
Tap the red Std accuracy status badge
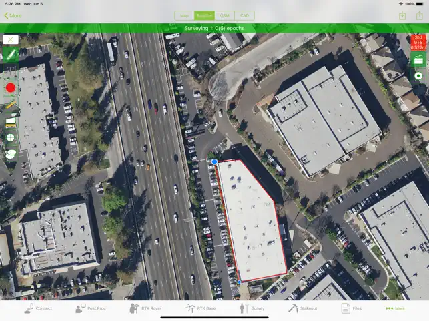(418, 43)
